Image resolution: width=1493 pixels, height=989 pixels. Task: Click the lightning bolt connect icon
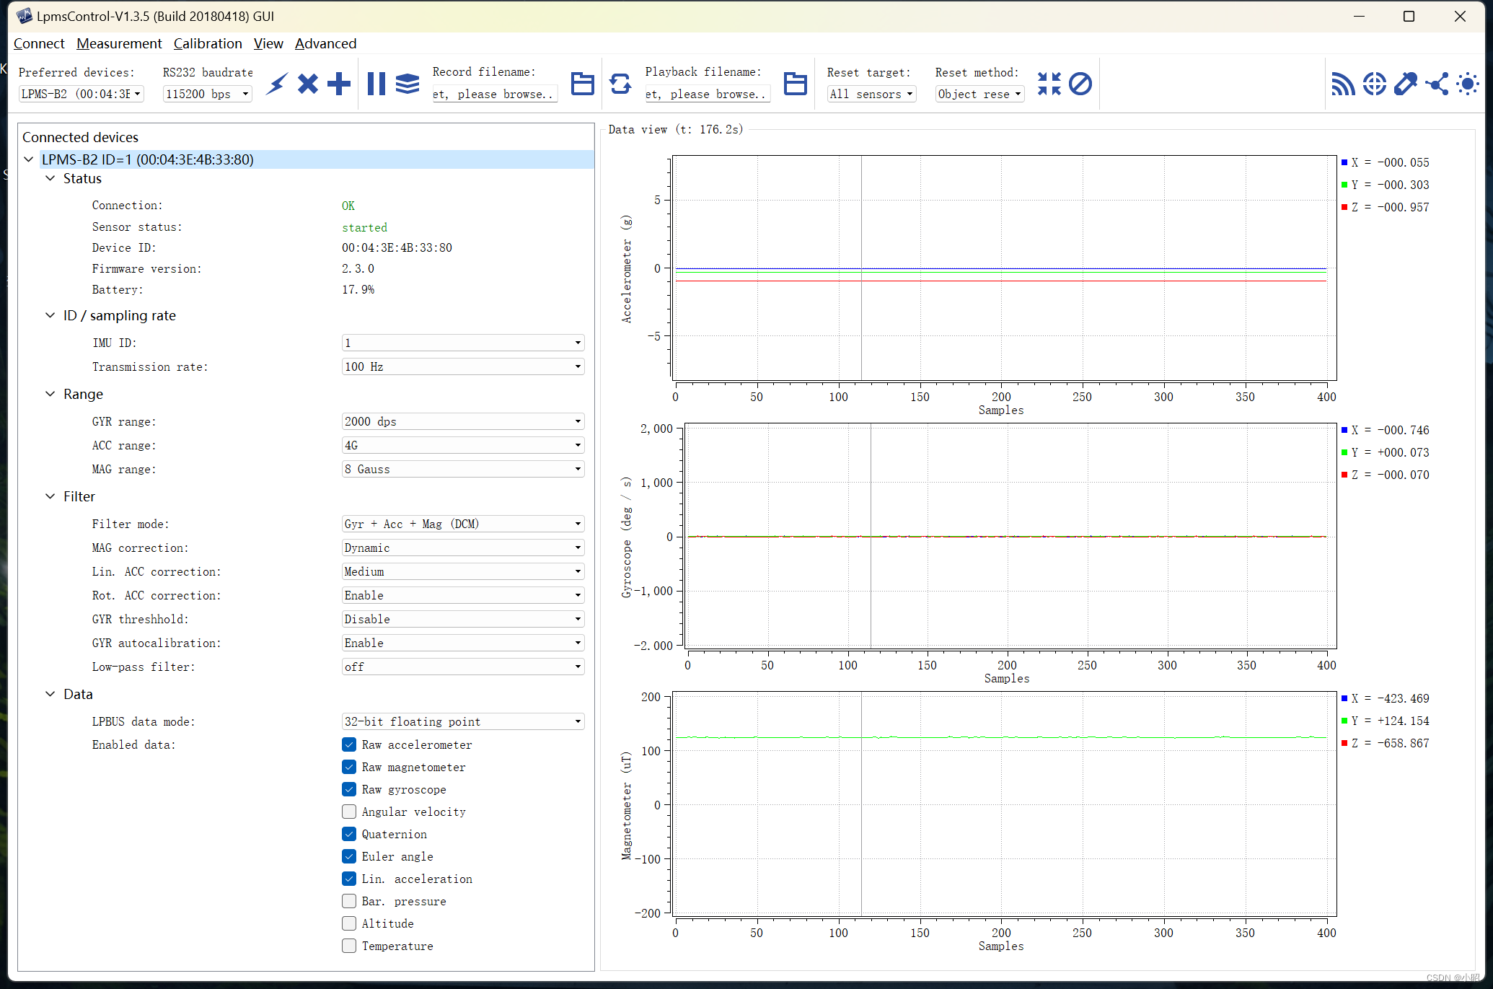[x=277, y=84]
